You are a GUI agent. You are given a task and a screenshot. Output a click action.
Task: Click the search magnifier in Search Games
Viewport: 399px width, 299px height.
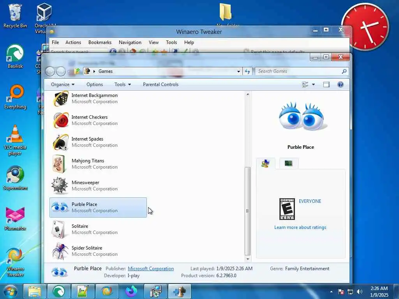[x=344, y=71]
